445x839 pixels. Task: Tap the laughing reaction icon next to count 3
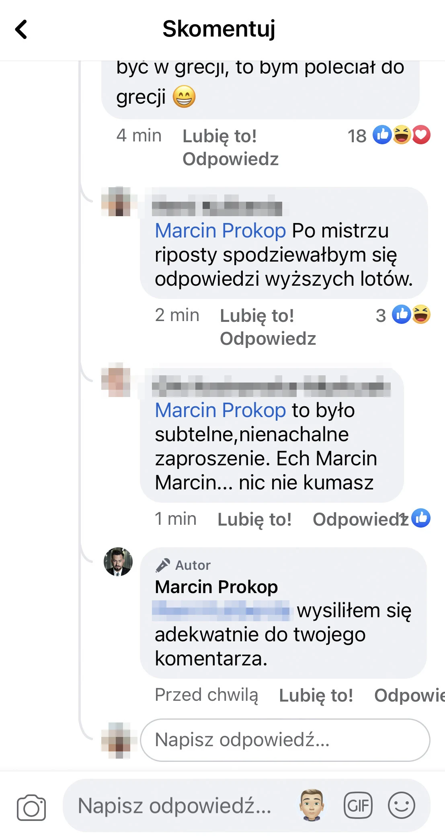[420, 316]
